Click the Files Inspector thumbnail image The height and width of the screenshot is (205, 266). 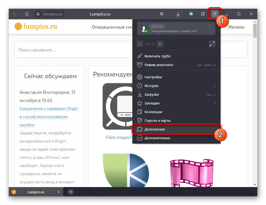point(117,106)
